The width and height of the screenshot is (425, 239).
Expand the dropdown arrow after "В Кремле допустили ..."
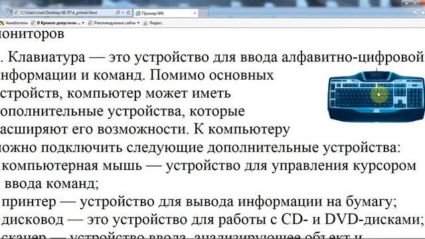(83, 23)
